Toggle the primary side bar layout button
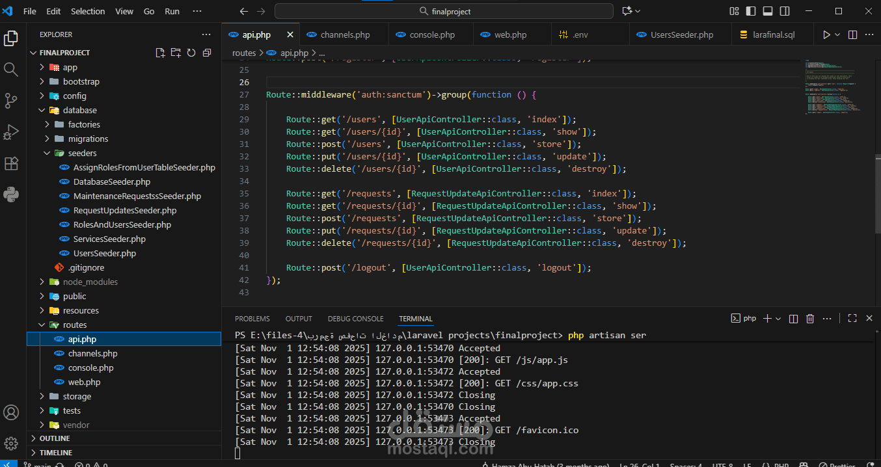This screenshot has width=881, height=467. click(x=751, y=11)
